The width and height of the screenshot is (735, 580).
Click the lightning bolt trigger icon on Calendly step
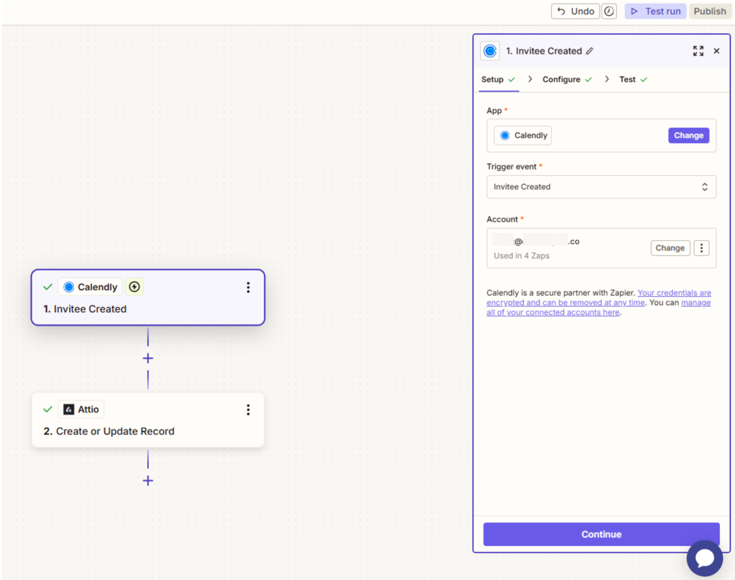click(134, 287)
